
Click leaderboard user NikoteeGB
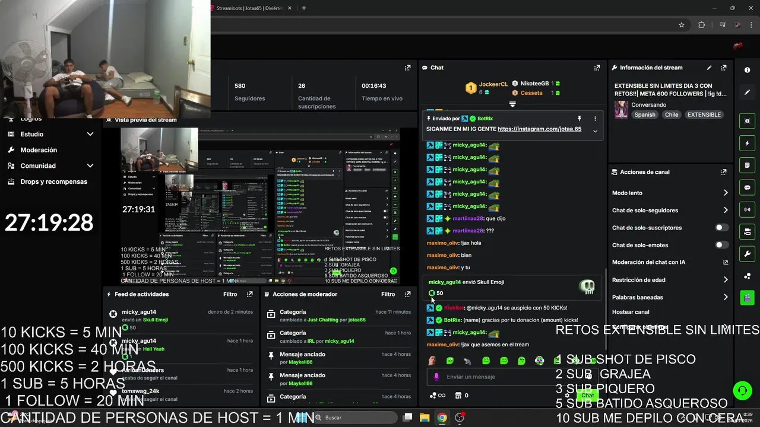[x=534, y=84]
